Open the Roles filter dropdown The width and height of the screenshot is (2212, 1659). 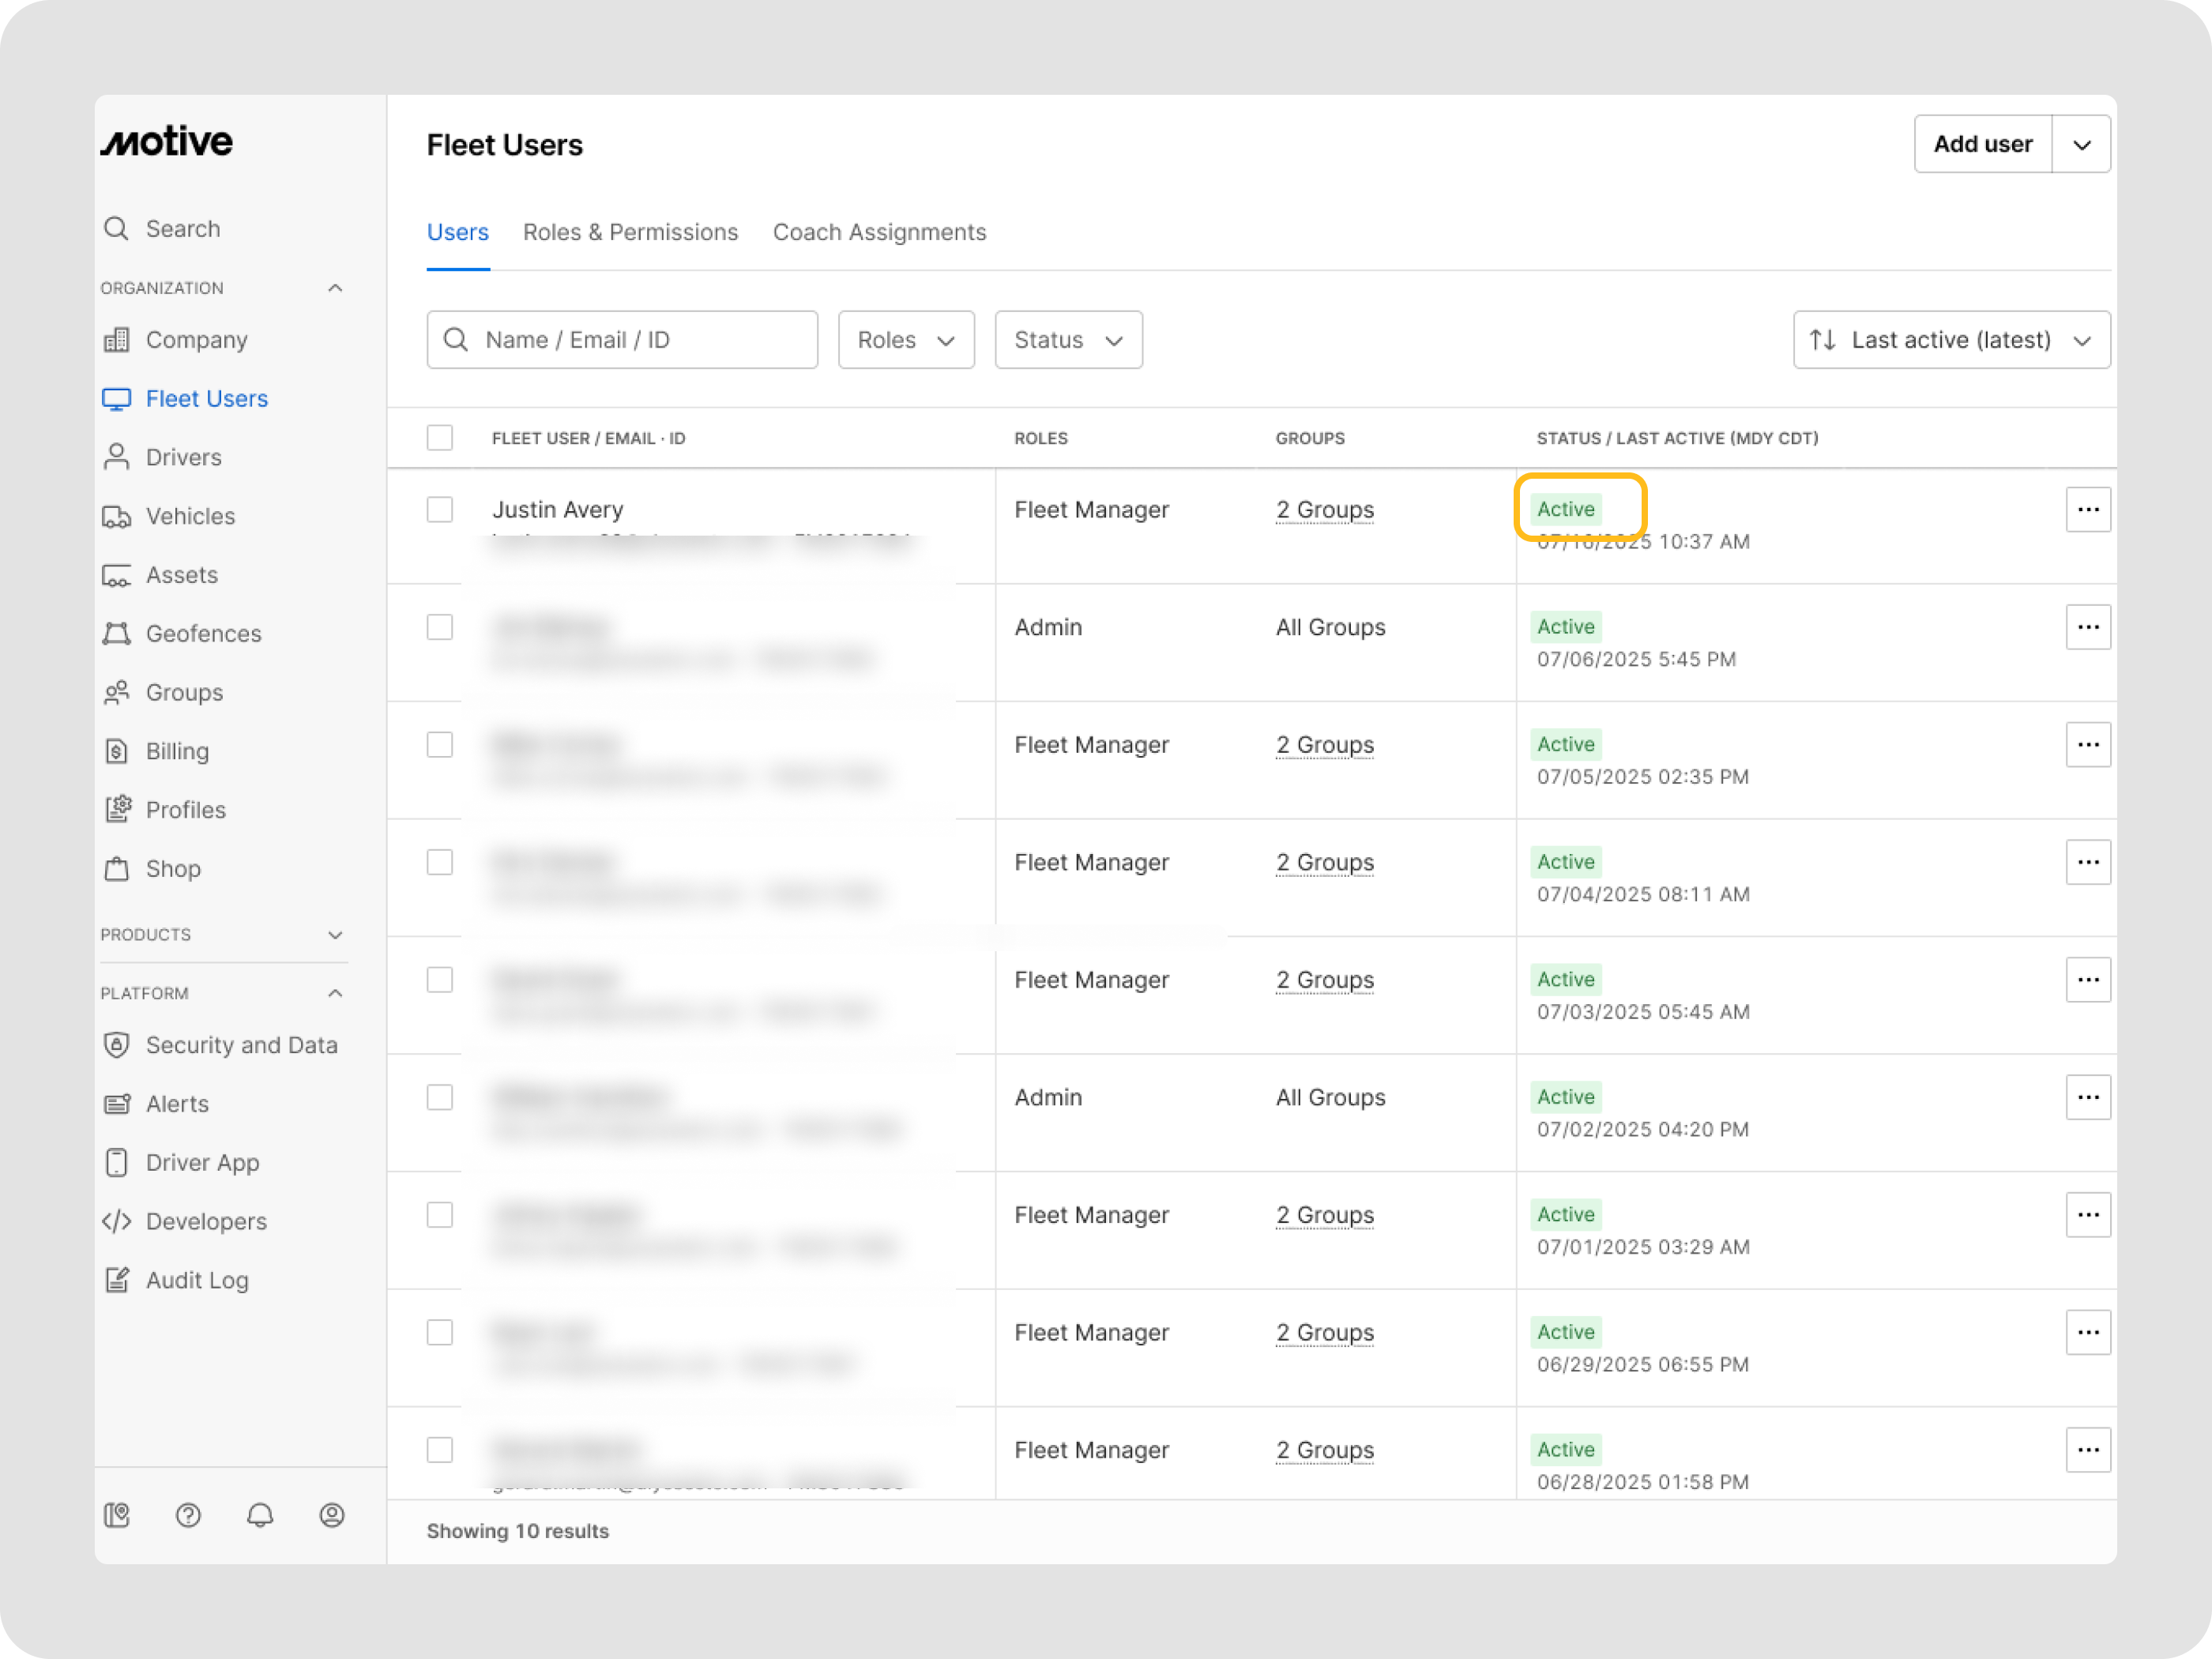click(905, 340)
